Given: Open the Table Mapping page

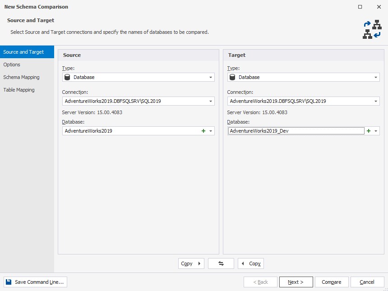Looking at the screenshot, I should tap(27, 90).
